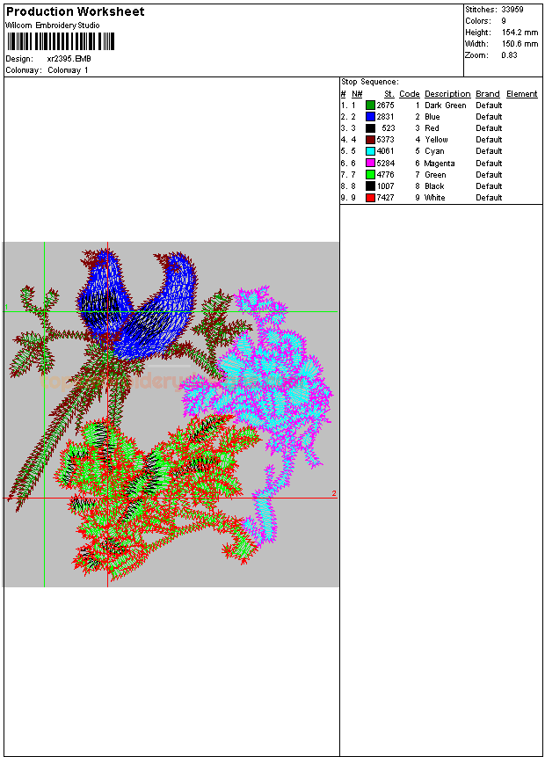Click stitch count 1007
This screenshot has width=545, height=757.
pos(385,186)
